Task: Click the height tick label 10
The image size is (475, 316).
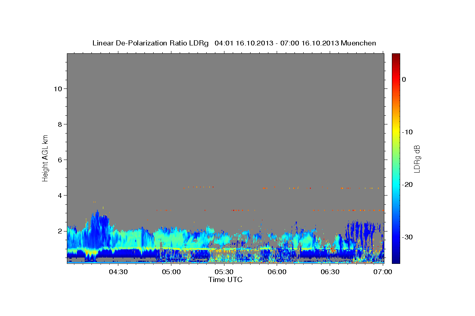Action: coord(57,88)
